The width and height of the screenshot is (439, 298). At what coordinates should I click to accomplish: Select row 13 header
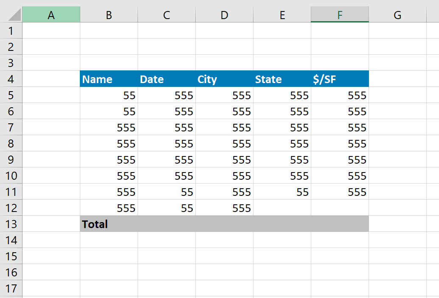(x=11, y=224)
